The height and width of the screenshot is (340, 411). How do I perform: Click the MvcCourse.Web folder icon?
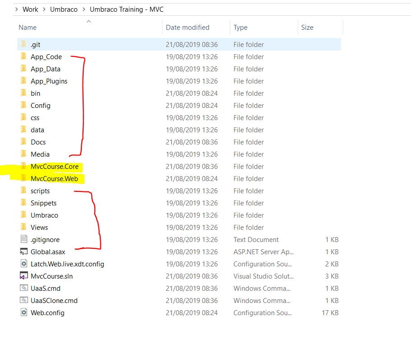point(23,178)
